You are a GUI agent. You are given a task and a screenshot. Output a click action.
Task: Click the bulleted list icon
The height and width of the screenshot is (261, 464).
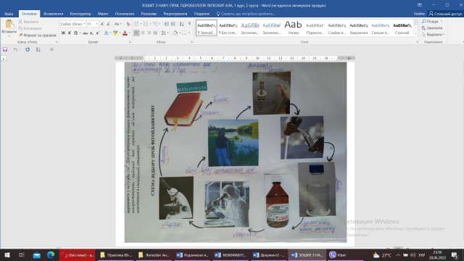click(136, 24)
